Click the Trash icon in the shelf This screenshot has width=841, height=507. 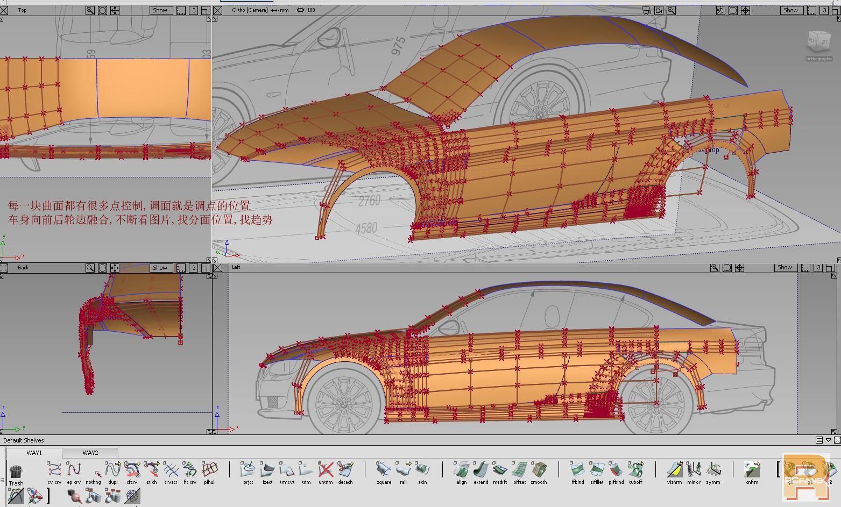(x=16, y=475)
